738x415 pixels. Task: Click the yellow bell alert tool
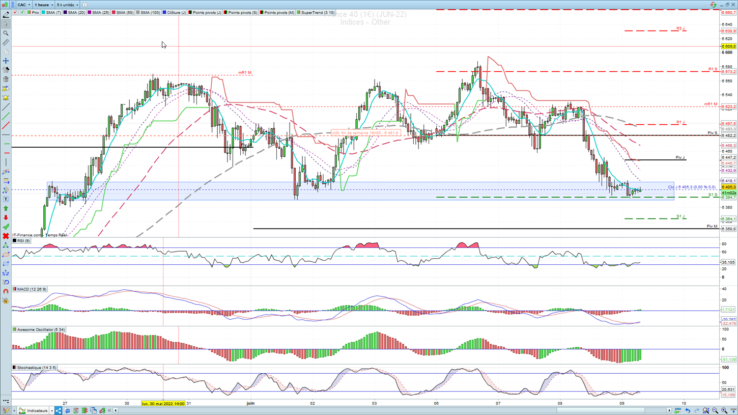(x=6, y=98)
